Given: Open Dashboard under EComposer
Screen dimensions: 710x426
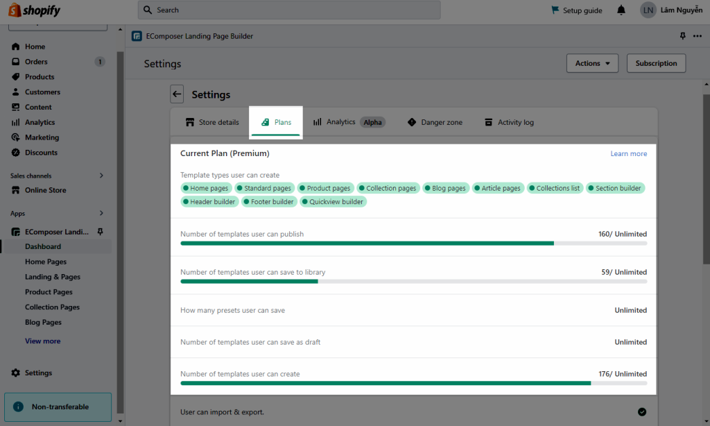Looking at the screenshot, I should [x=43, y=246].
